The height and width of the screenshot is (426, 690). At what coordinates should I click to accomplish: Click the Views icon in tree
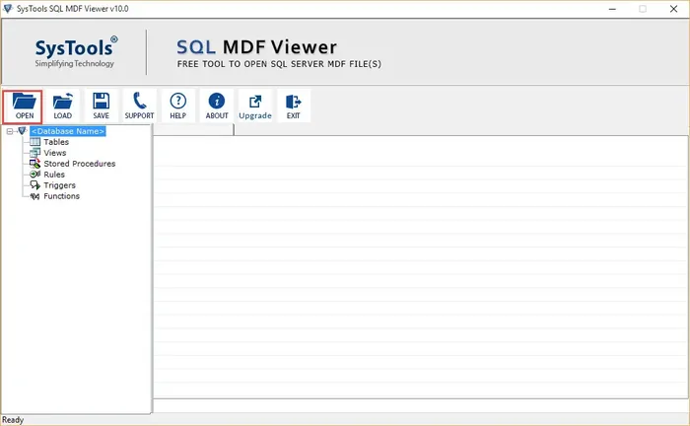click(x=34, y=153)
